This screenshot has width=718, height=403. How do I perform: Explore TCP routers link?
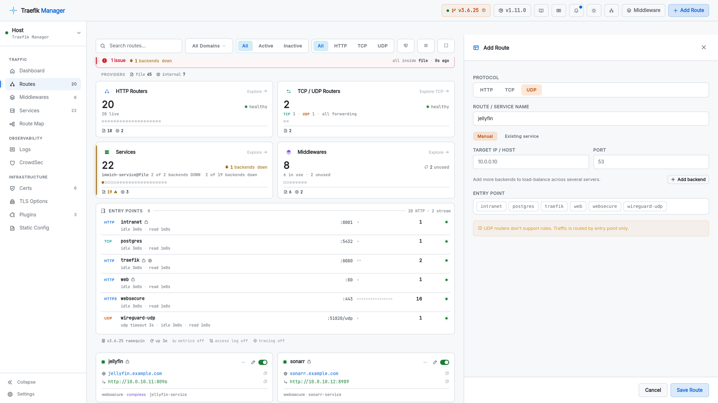point(434,91)
